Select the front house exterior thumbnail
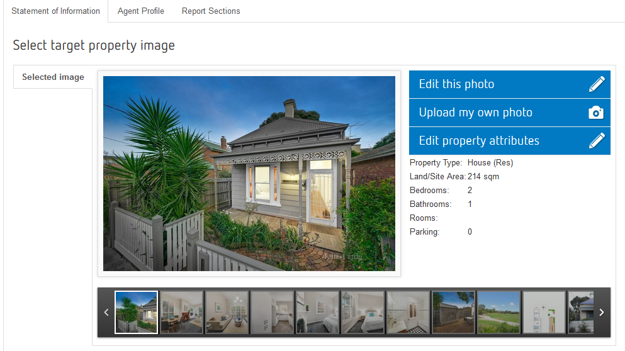Viewport: 625px width, 351px height. pos(137,312)
